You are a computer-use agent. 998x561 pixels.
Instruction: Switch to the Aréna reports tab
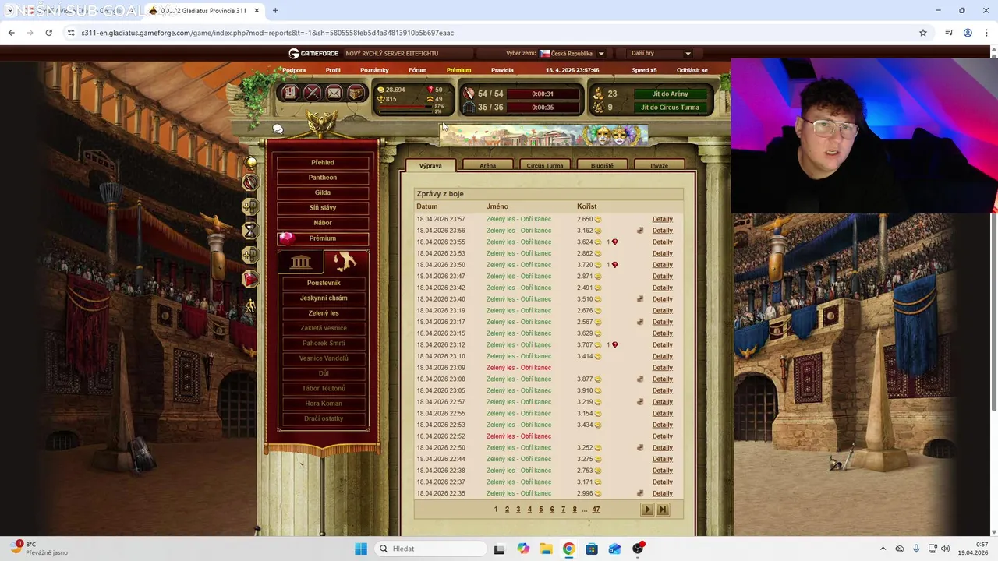[488, 165]
